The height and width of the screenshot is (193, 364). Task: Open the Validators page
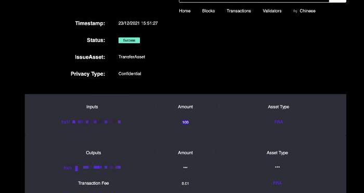[x=272, y=11]
